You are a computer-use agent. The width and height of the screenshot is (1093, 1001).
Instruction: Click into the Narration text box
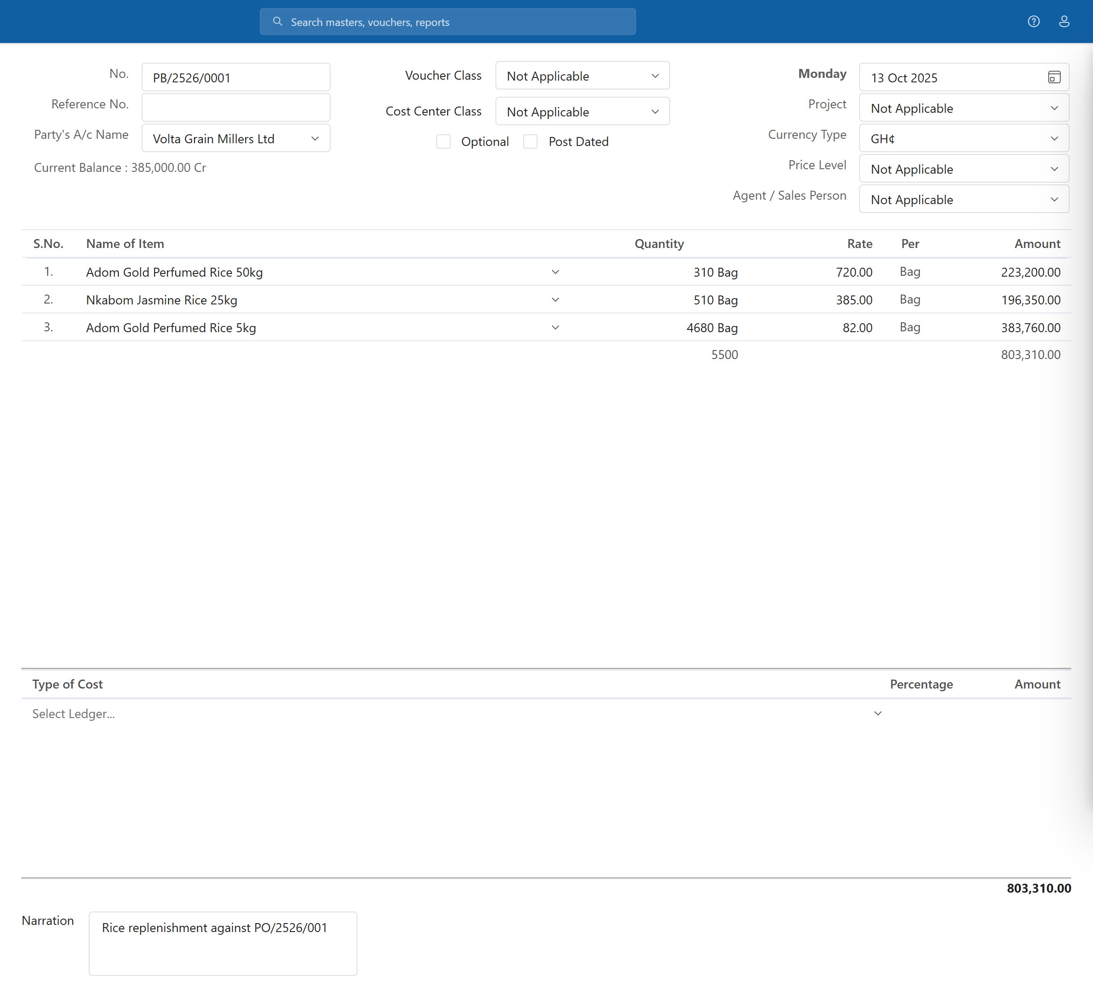(223, 944)
